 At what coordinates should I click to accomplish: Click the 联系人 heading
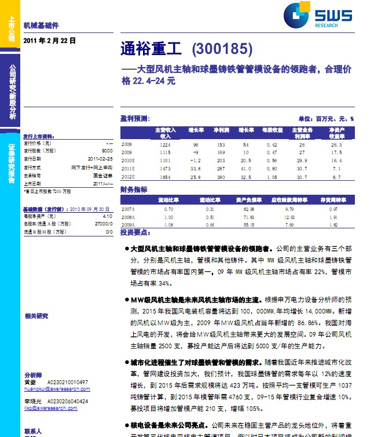coord(33,431)
